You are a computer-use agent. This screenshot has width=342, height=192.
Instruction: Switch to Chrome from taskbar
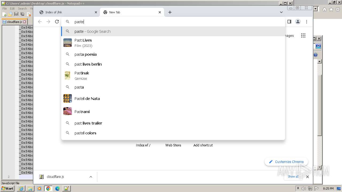(48, 189)
